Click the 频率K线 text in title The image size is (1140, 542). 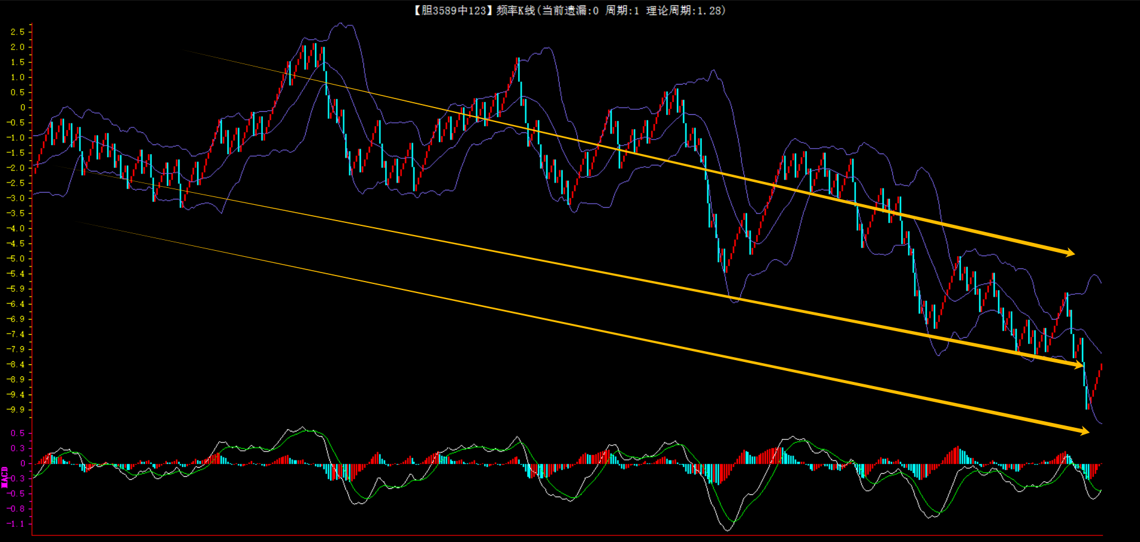pyautogui.click(x=515, y=10)
